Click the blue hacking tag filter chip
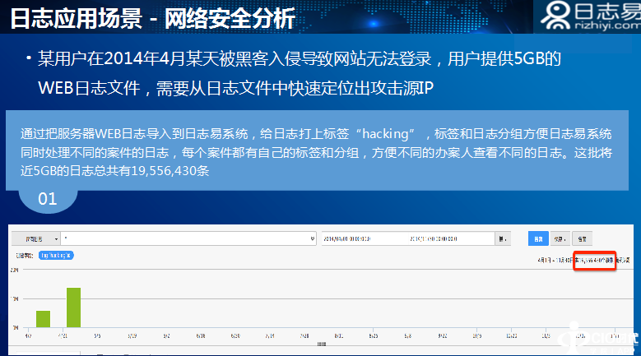The height and width of the screenshot is (356, 641). click(x=57, y=256)
